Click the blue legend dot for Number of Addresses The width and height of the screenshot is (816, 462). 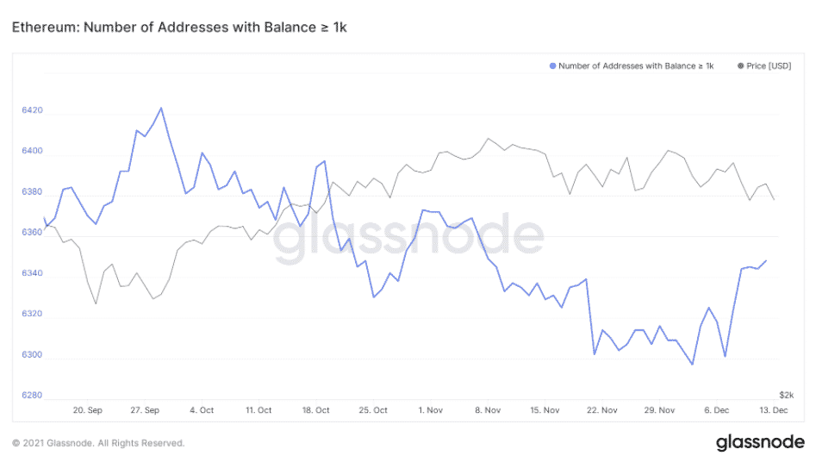pyautogui.click(x=552, y=66)
